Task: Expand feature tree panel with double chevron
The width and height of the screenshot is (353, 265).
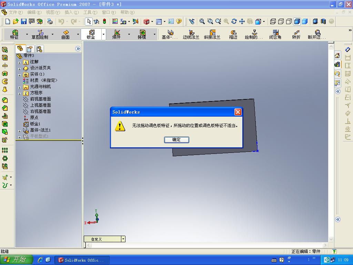Action: point(78,49)
